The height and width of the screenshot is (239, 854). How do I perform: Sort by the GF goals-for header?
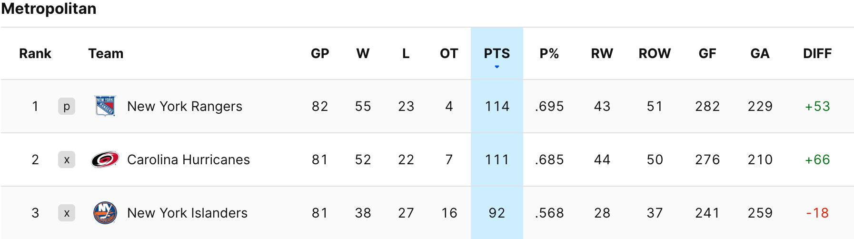pos(707,53)
